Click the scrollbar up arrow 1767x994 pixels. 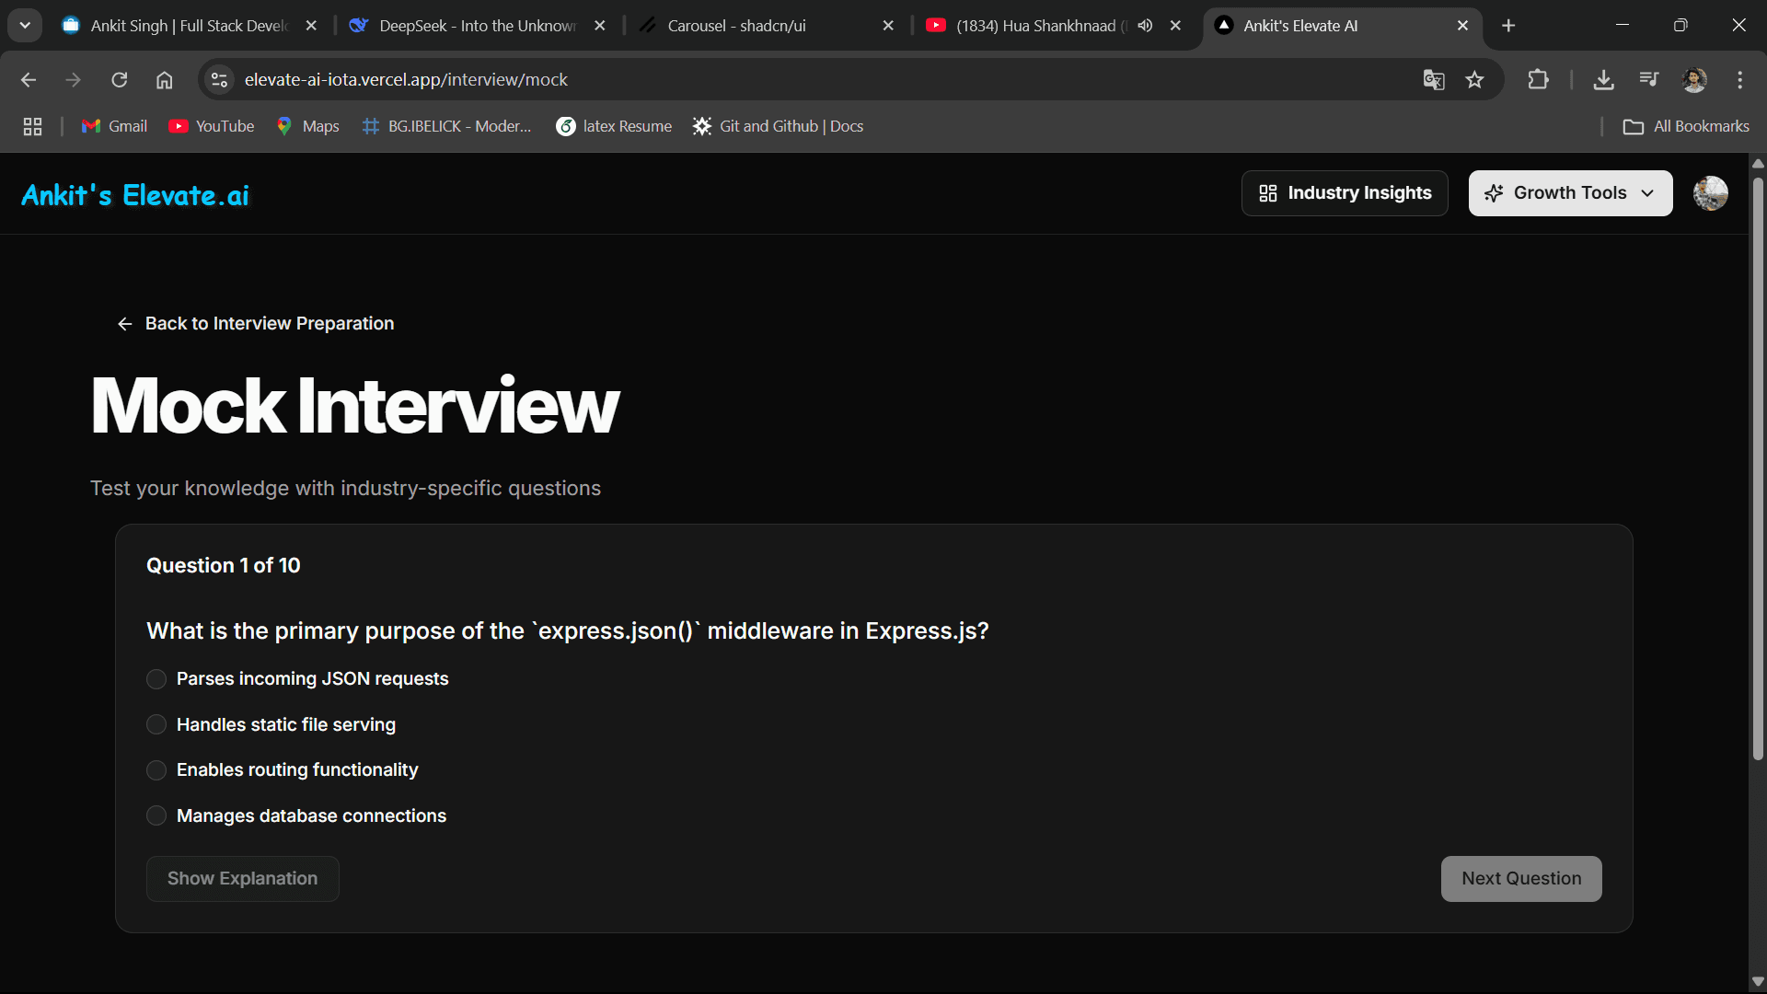(1758, 164)
